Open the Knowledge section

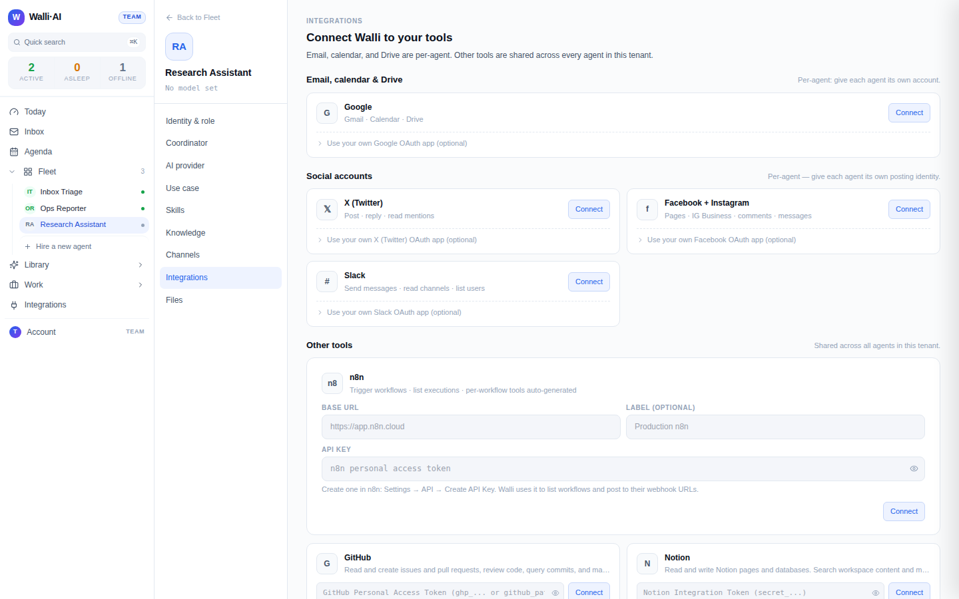click(x=220, y=233)
